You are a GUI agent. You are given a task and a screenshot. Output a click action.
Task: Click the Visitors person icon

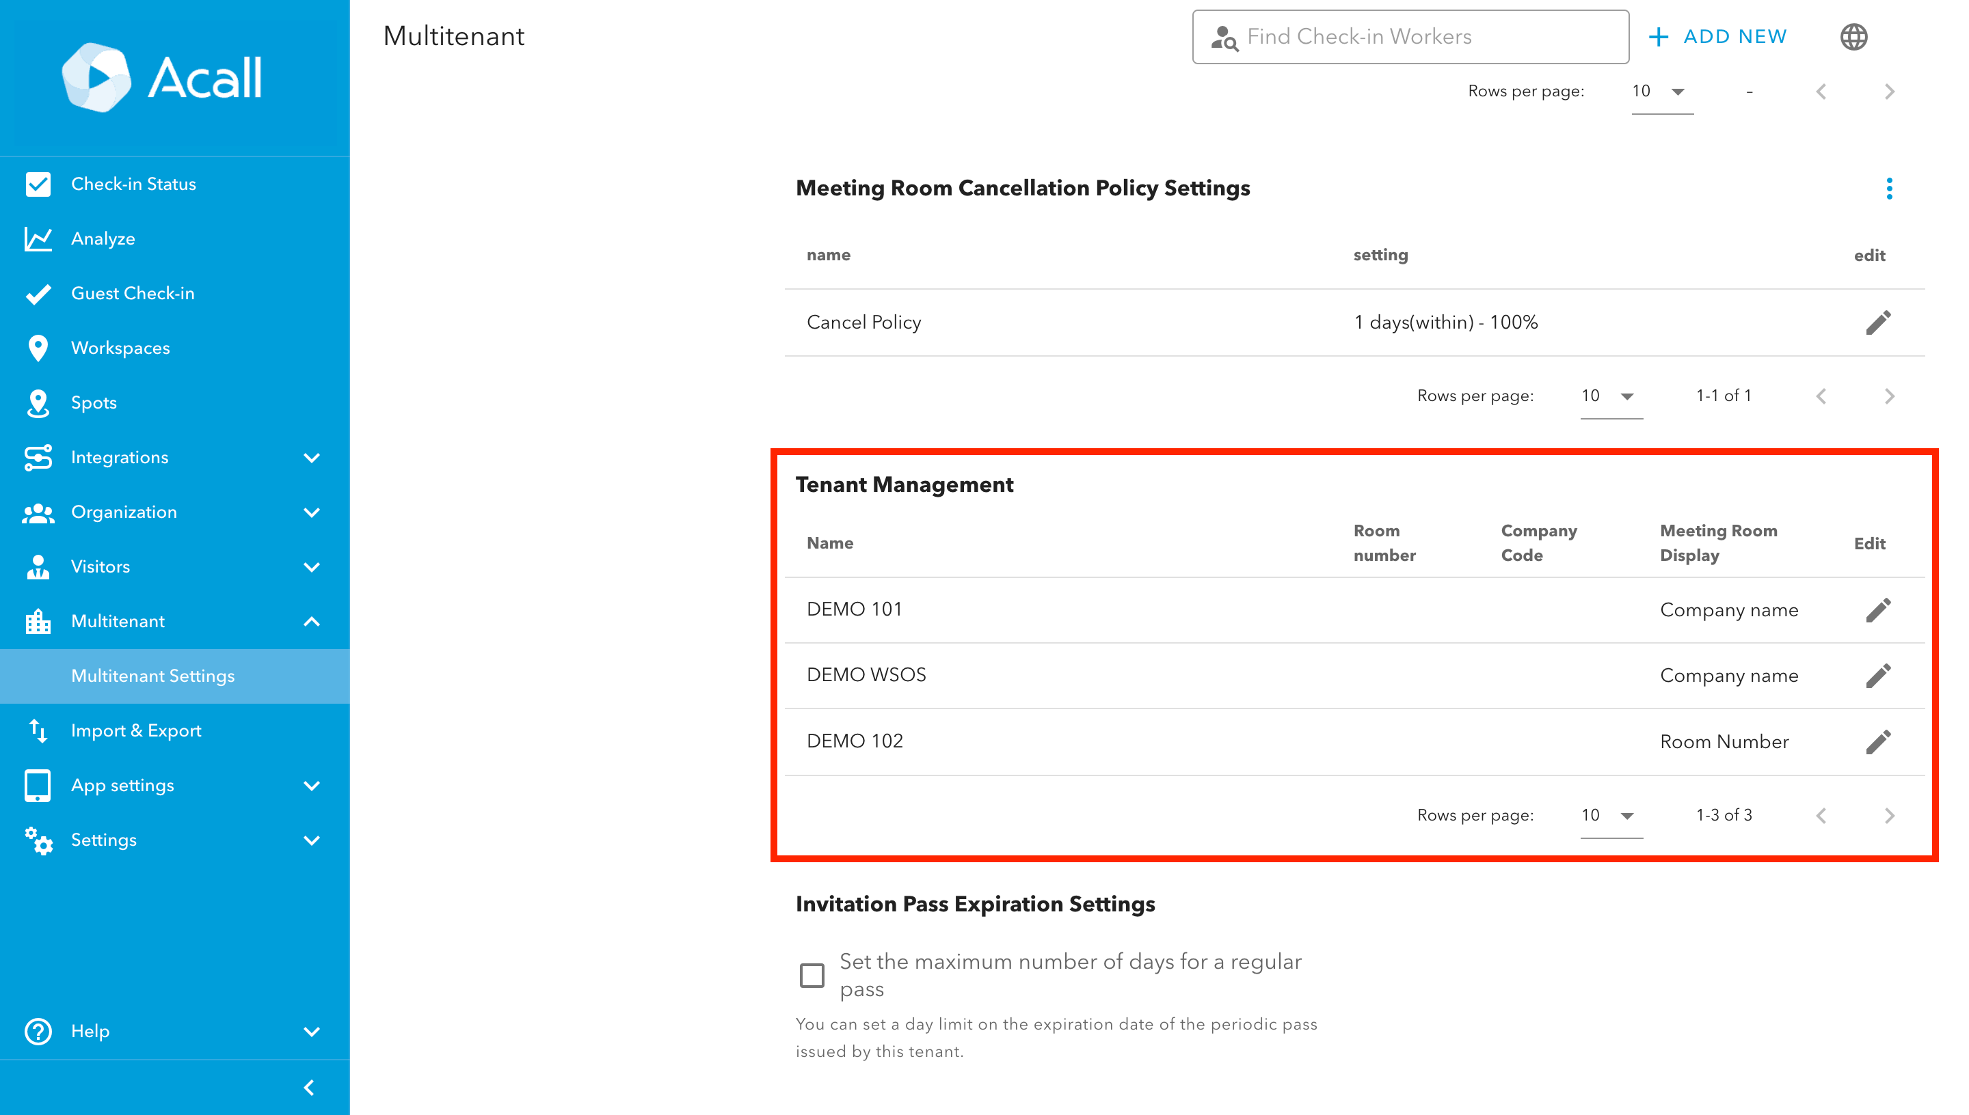pyautogui.click(x=38, y=566)
